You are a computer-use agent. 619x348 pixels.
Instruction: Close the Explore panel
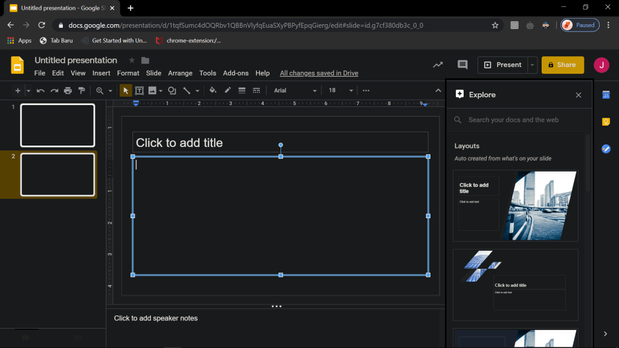click(578, 95)
